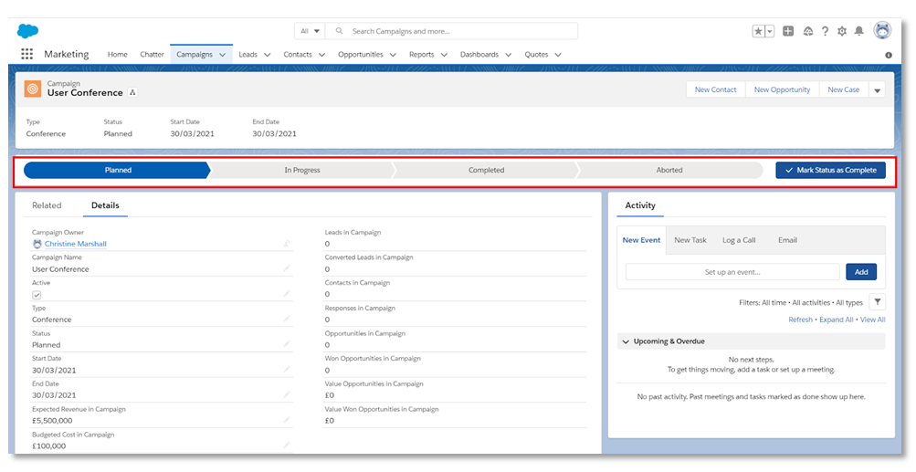Screen dimensions: 916x472
Task: Open the App Launcher grid icon
Action: pos(26,54)
